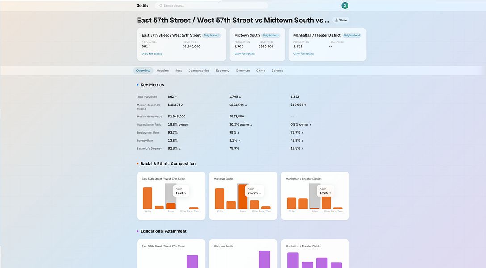Click the search magnifier icon
This screenshot has width=486, height=268.
coord(161,5)
